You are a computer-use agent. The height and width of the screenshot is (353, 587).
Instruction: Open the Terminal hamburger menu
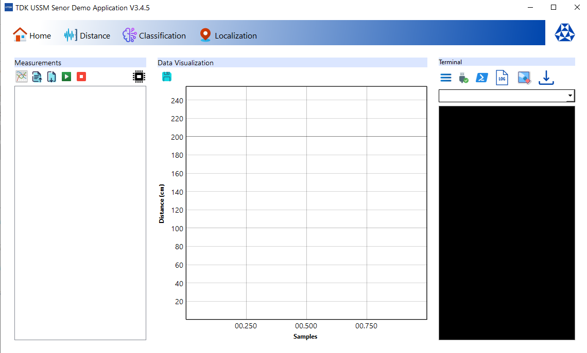pyautogui.click(x=446, y=78)
